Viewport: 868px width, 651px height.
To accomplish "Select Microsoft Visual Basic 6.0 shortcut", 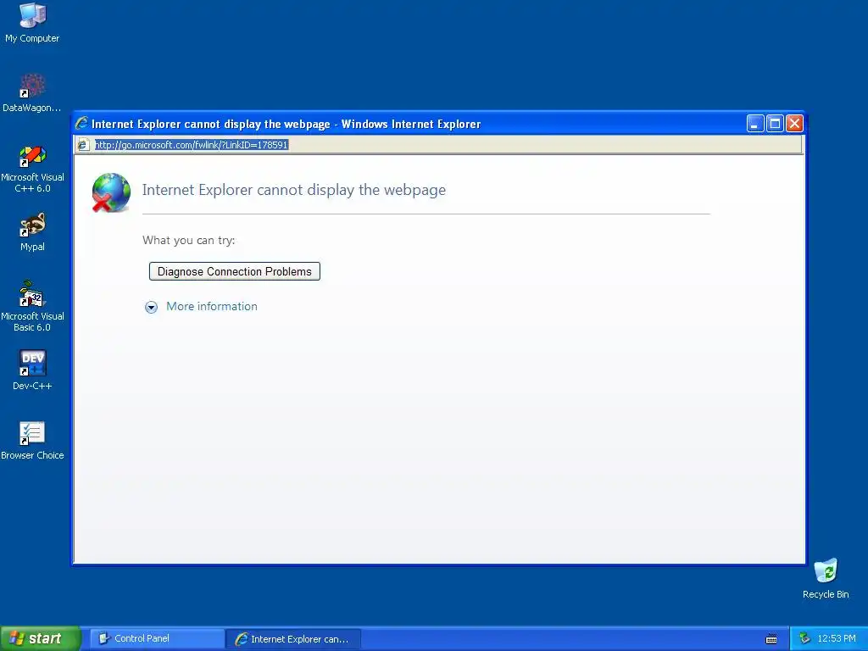I will click(33, 306).
